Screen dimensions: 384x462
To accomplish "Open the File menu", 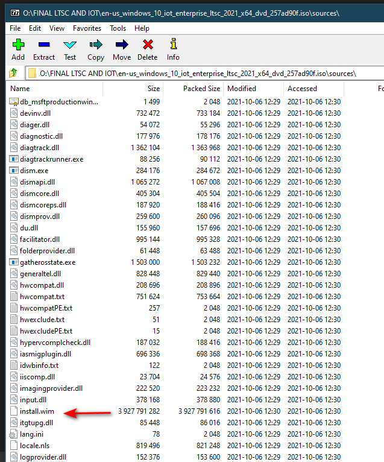I will (15, 28).
